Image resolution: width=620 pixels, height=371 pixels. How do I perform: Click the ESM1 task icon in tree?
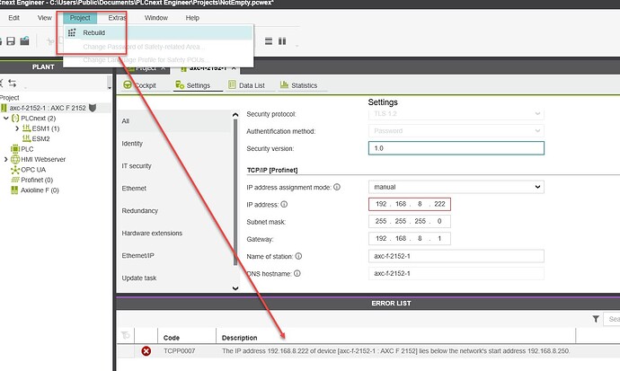[x=26, y=128]
